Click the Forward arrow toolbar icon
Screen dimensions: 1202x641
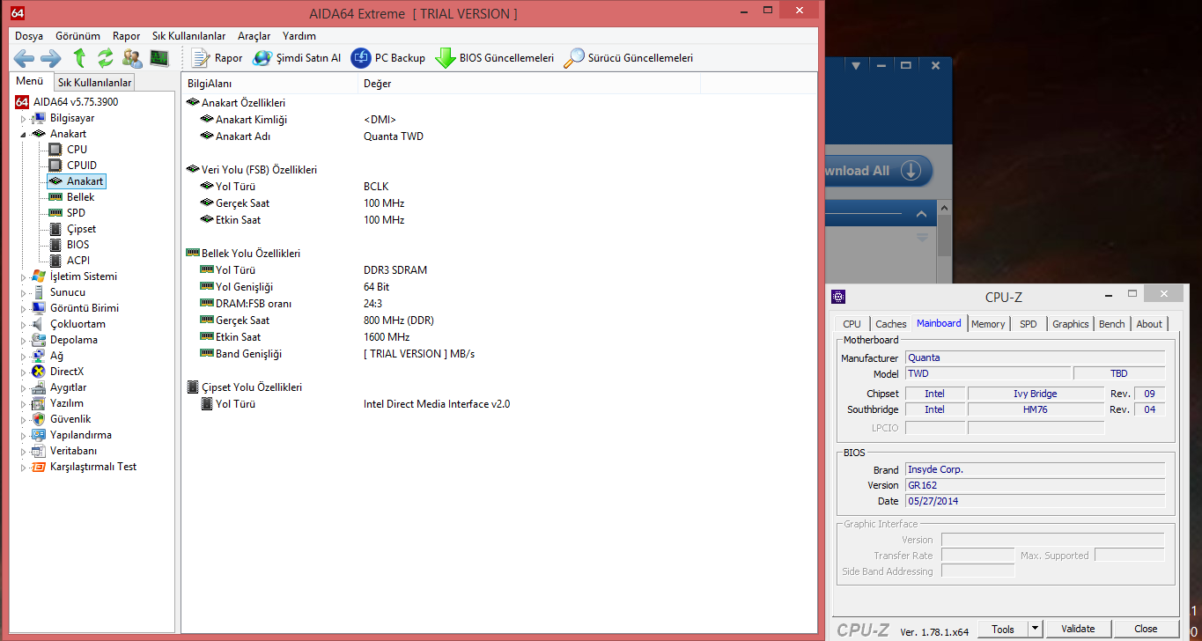coord(51,59)
